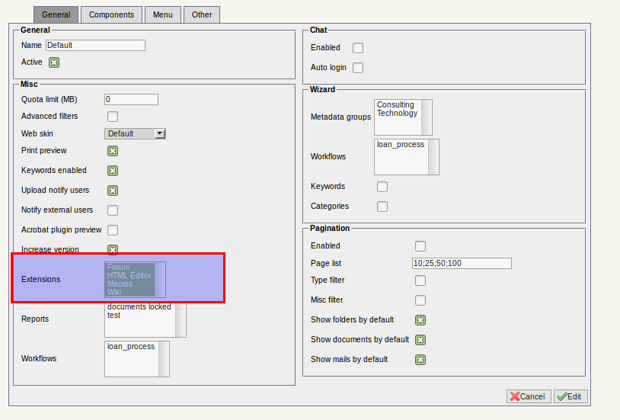
Task: Select the Other tab
Action: coord(202,14)
